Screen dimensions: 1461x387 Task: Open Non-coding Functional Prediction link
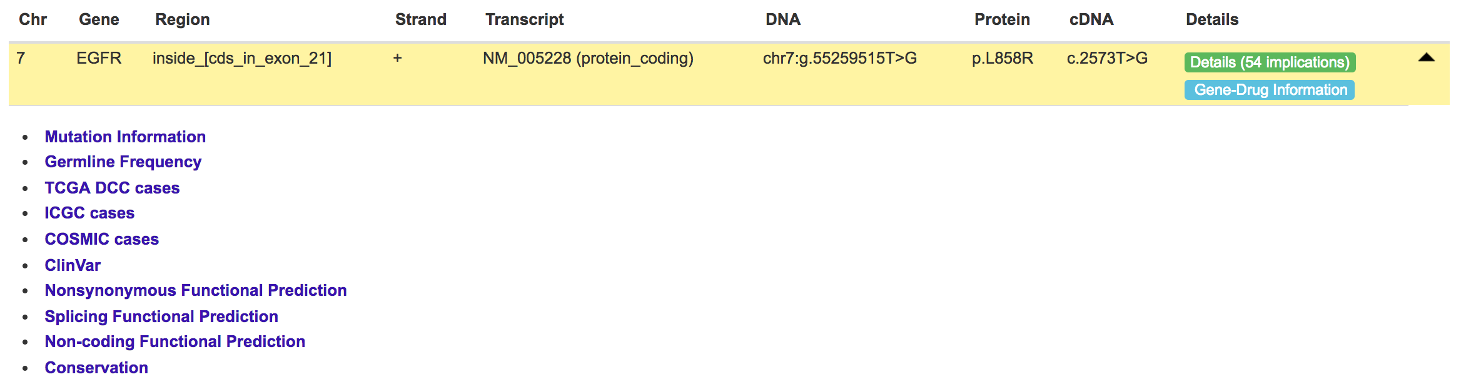click(x=175, y=341)
